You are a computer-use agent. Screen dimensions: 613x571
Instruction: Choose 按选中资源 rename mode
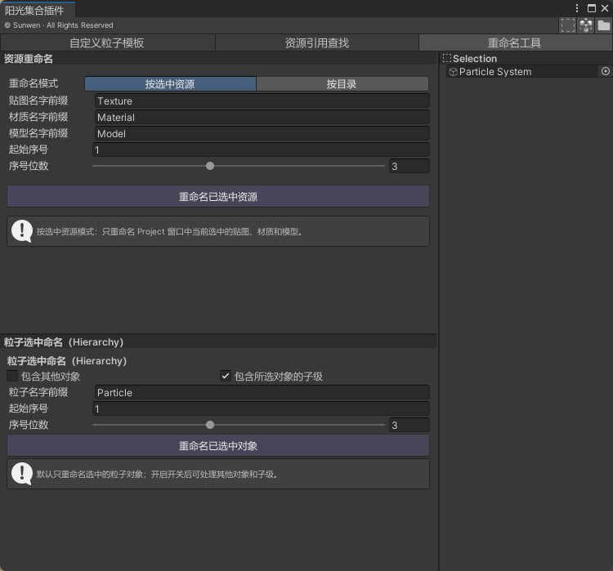(170, 83)
